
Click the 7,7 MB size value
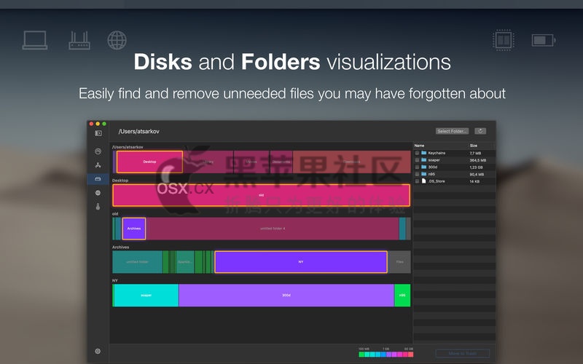click(x=475, y=153)
